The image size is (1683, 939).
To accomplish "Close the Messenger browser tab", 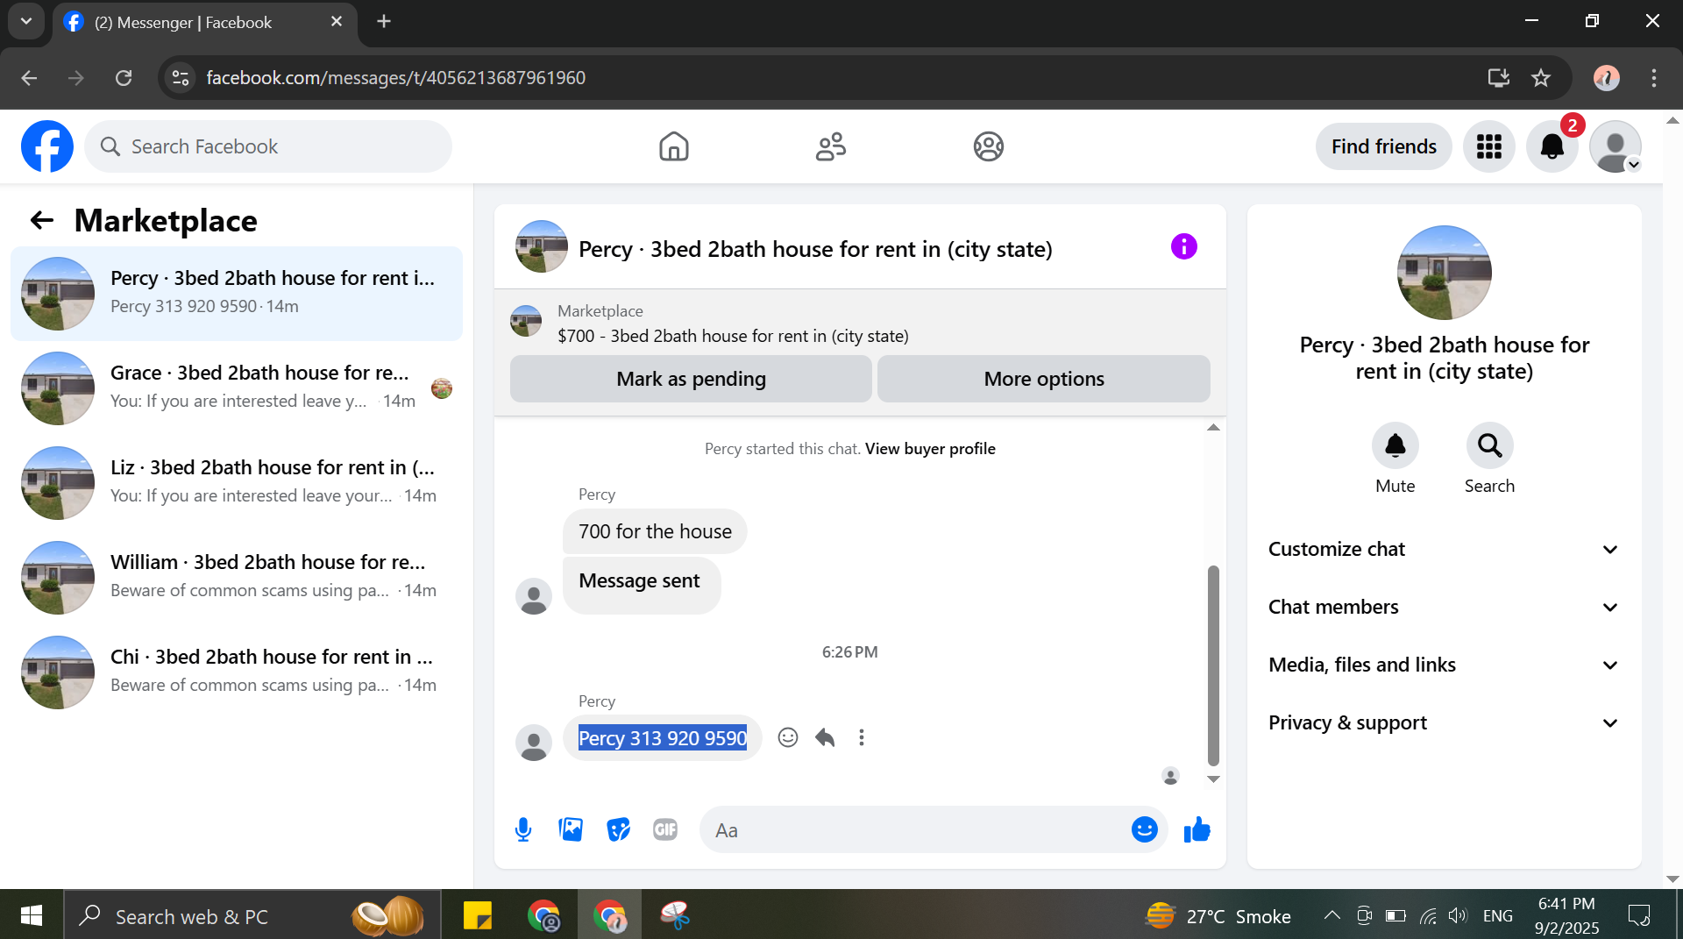I will click(337, 21).
